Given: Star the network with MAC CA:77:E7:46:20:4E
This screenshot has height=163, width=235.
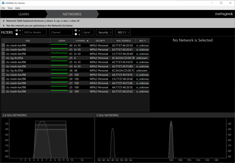Looking at the screenshot, I should coord(3,79).
